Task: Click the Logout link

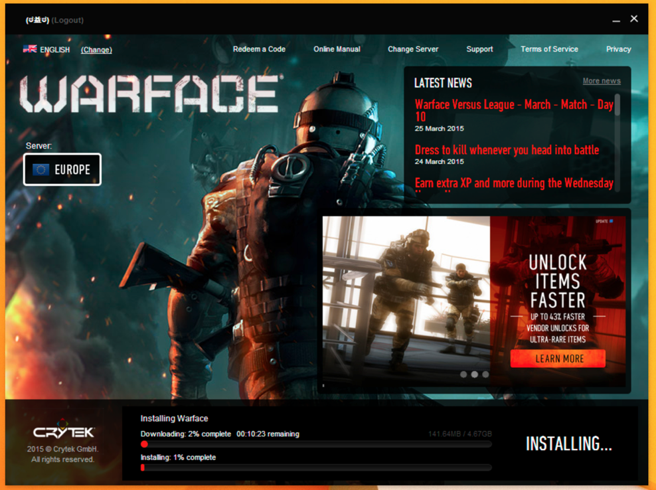Action: 68,20
